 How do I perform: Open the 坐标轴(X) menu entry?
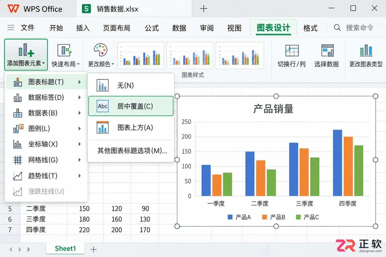click(46, 144)
